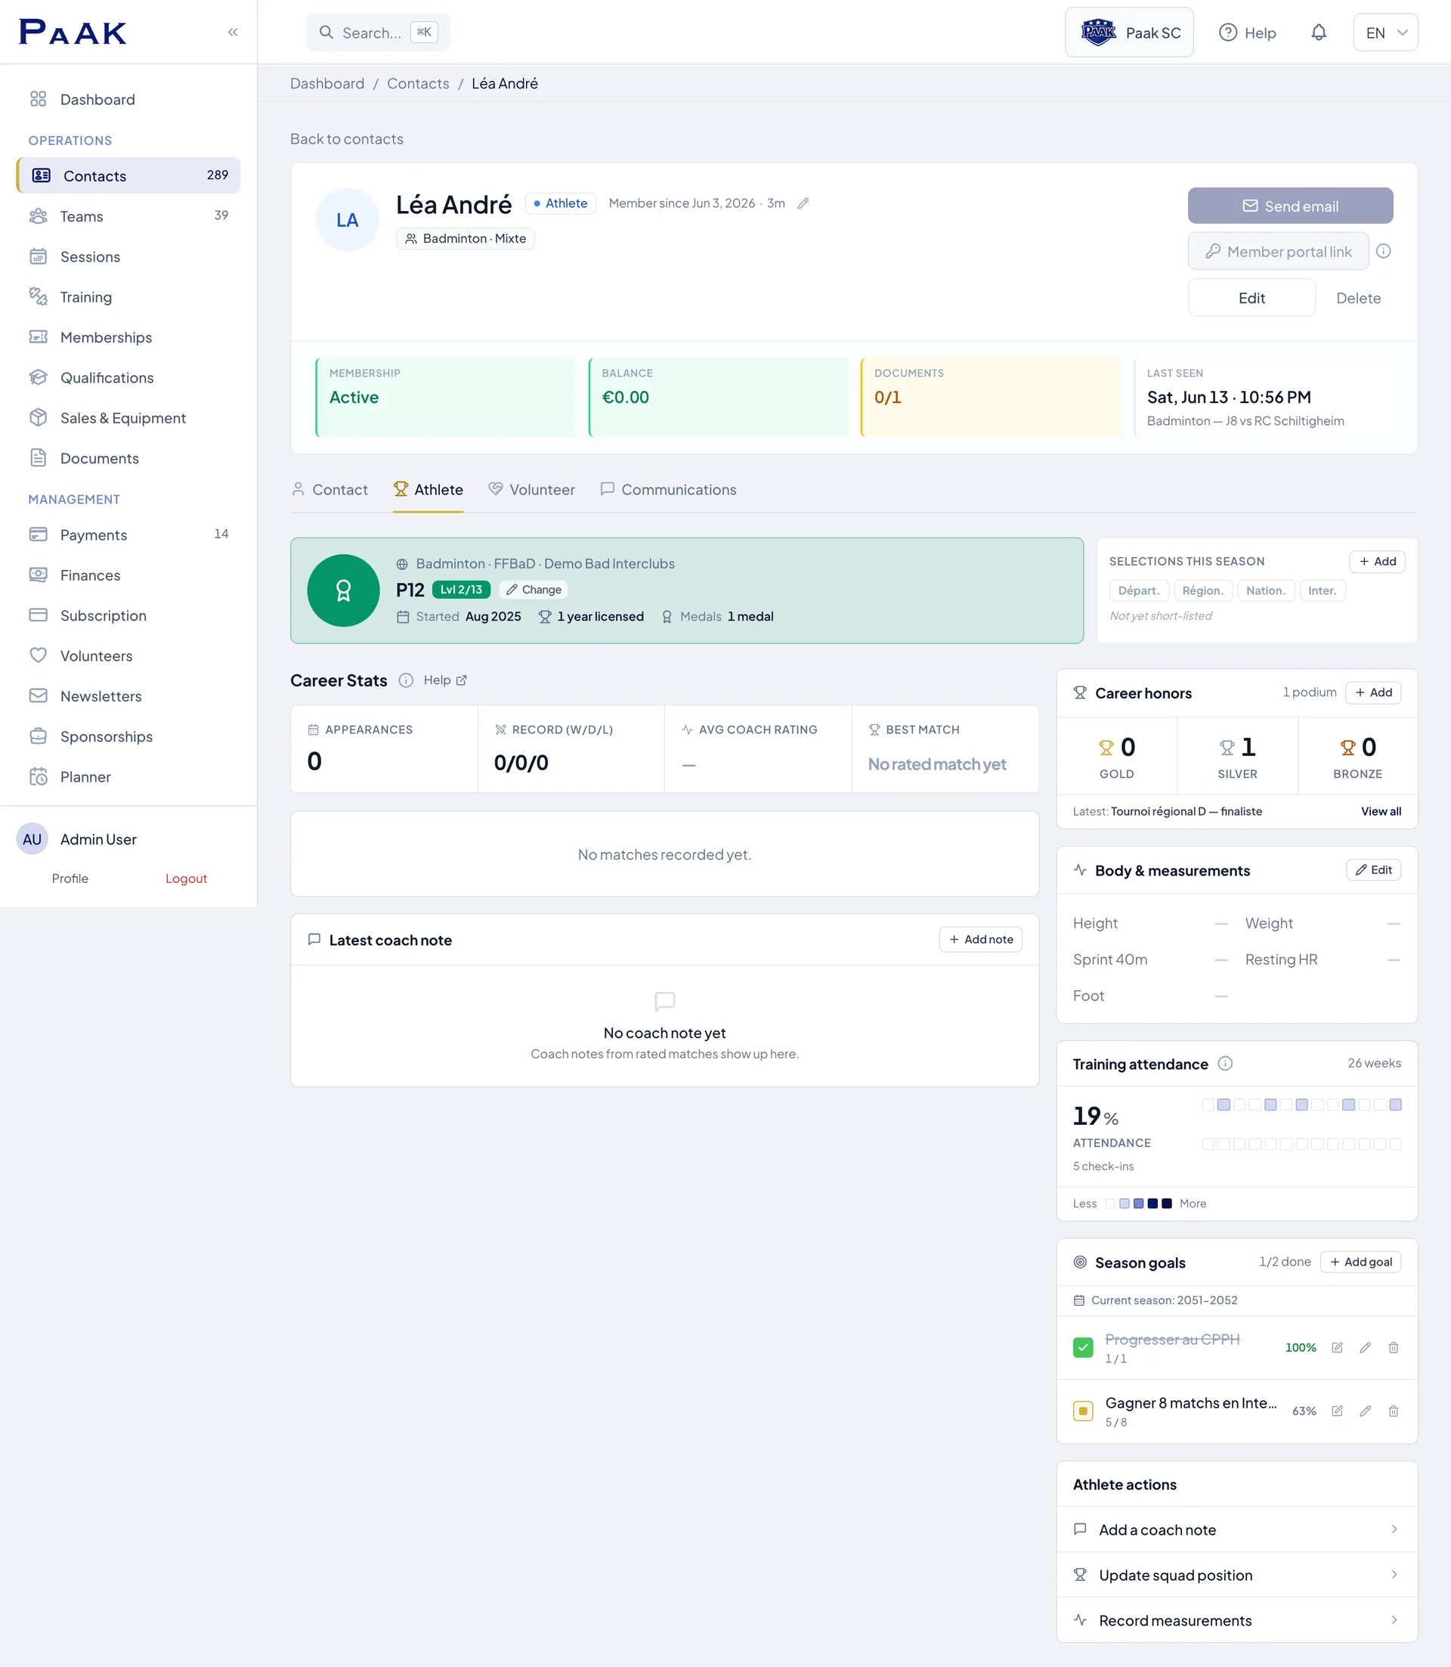Uncheck the completed Progresser au CPPH goal
The width and height of the screenshot is (1451, 1667).
pyautogui.click(x=1082, y=1347)
